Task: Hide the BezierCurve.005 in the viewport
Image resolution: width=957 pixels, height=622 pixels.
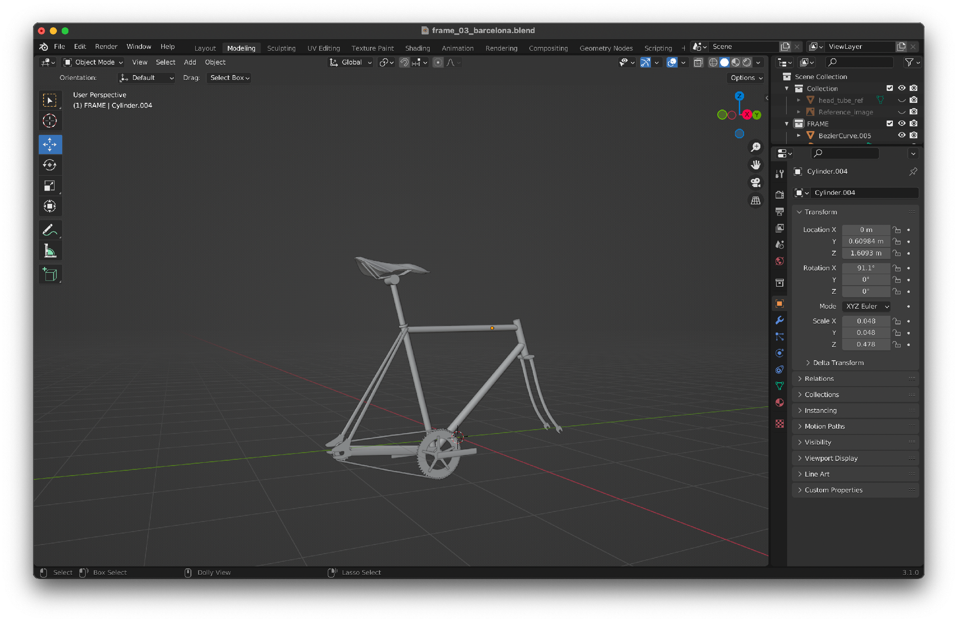Action: tap(901, 135)
